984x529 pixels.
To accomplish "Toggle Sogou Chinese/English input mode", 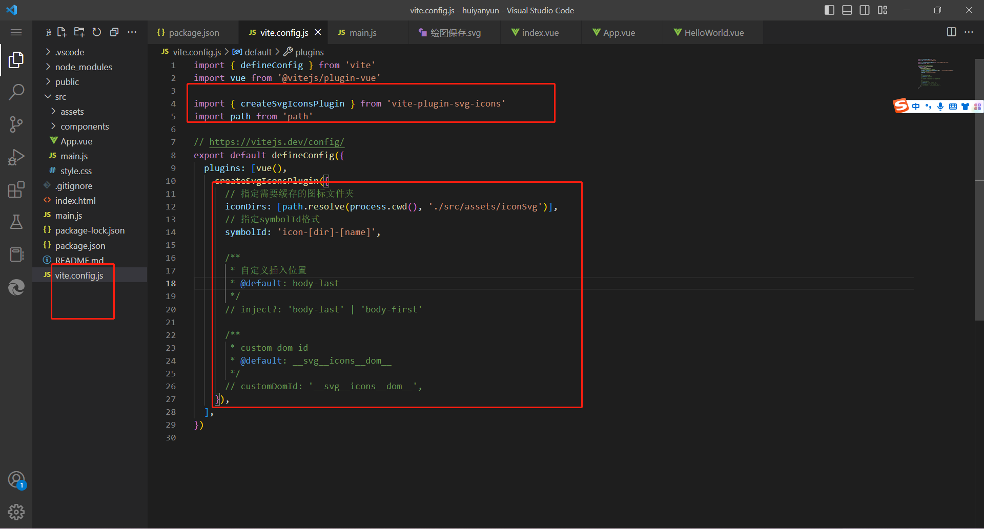I will (916, 107).
